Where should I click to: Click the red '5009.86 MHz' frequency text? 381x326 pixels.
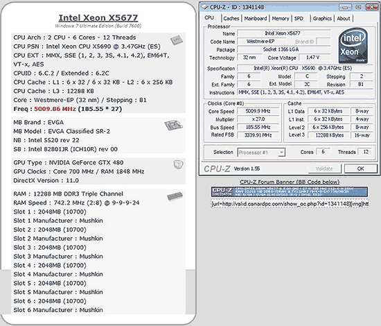coord(55,109)
